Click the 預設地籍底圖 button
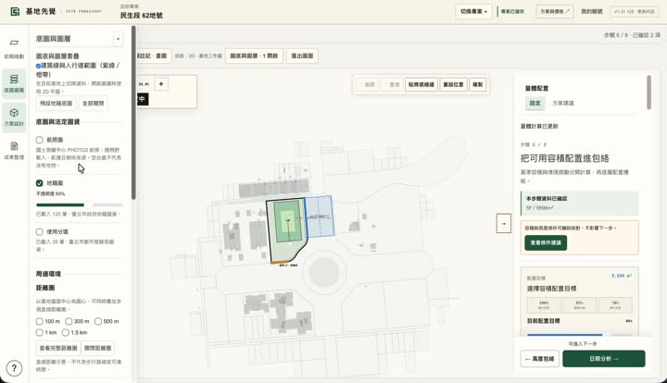The image size is (667, 383). pyautogui.click(x=57, y=104)
